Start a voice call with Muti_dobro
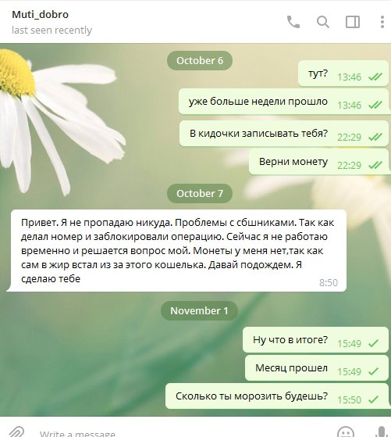Screen dimensions: 391x437 tap(293, 22)
